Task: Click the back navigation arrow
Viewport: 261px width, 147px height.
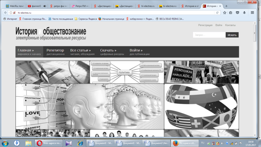Action: point(5,13)
